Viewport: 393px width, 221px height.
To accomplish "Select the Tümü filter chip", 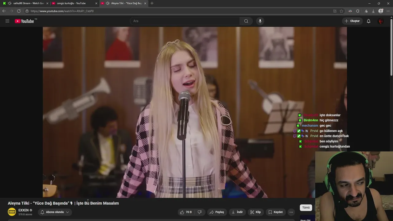I will (x=306, y=207).
